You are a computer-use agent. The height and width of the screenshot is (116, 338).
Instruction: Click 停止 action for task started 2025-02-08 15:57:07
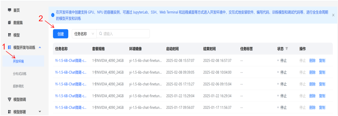303,60
